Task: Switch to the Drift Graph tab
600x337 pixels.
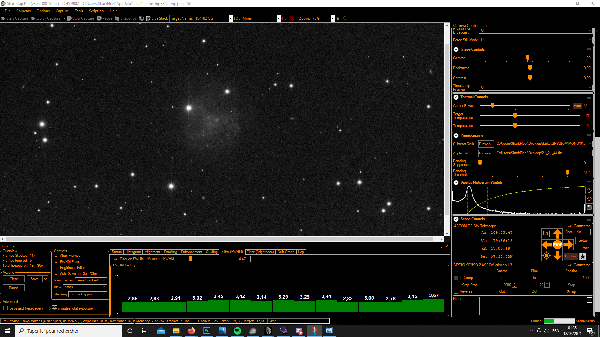Action: [286, 252]
